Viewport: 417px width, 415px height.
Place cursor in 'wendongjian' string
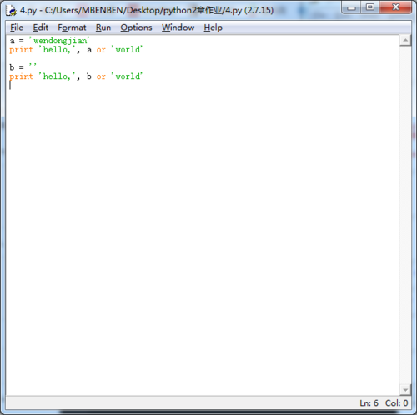pos(59,41)
